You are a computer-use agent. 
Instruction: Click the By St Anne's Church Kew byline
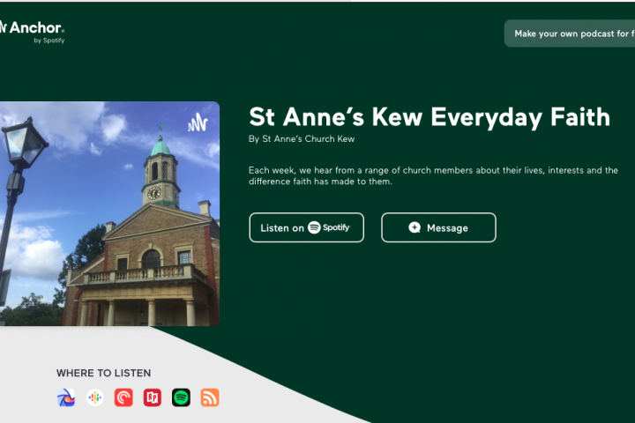(x=302, y=139)
